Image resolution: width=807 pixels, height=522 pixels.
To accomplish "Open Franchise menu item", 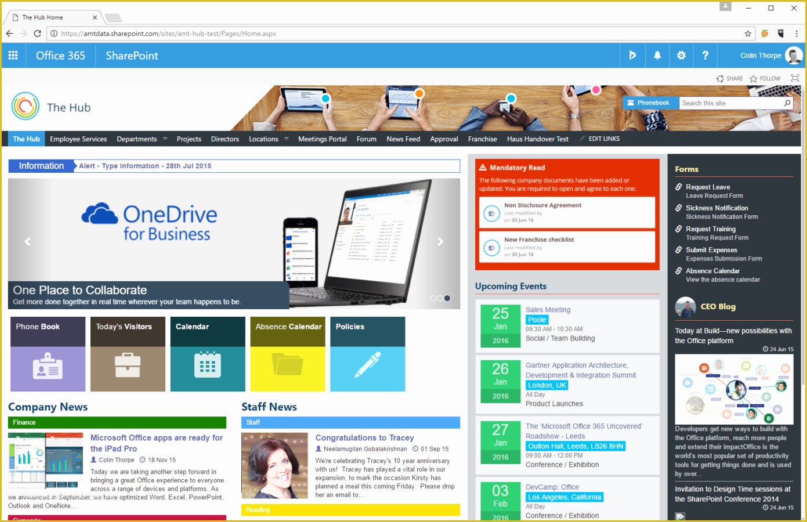I will click(x=483, y=139).
